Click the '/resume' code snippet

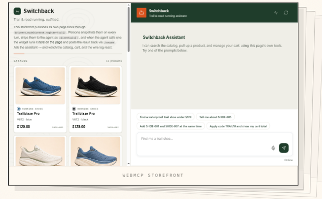tap(109, 43)
